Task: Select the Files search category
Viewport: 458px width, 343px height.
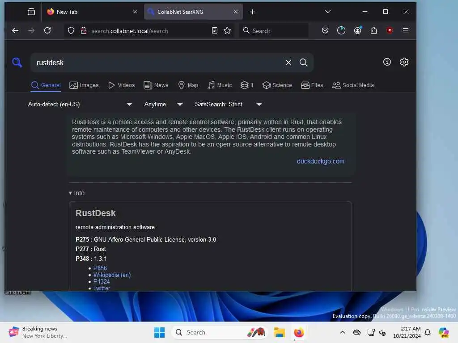Action: [312, 85]
